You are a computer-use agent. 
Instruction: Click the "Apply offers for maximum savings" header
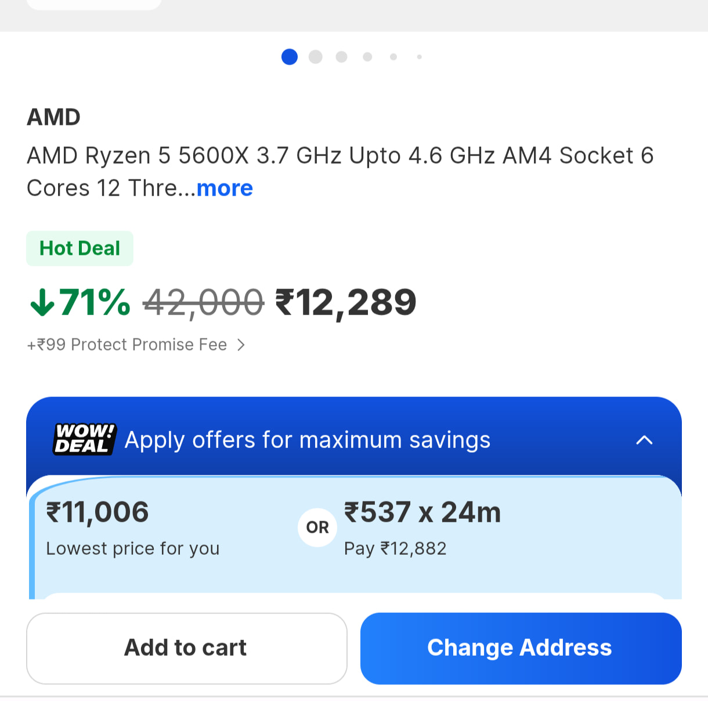click(x=308, y=440)
